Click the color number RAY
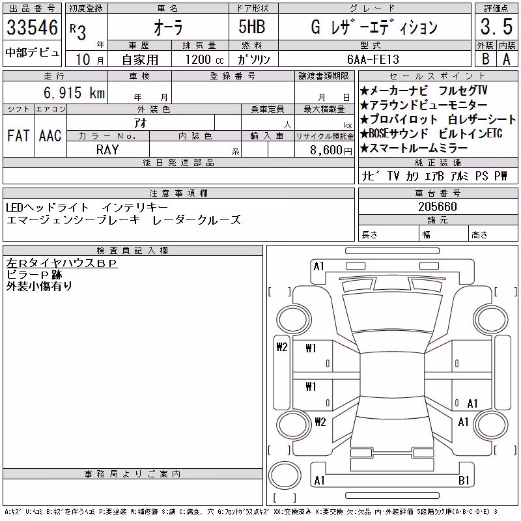 107,150
